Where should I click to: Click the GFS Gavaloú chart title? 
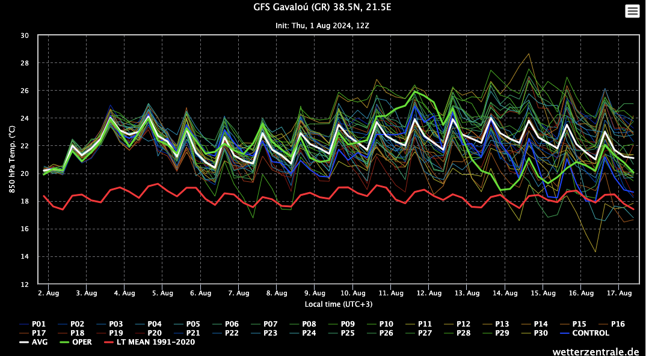[323, 8]
